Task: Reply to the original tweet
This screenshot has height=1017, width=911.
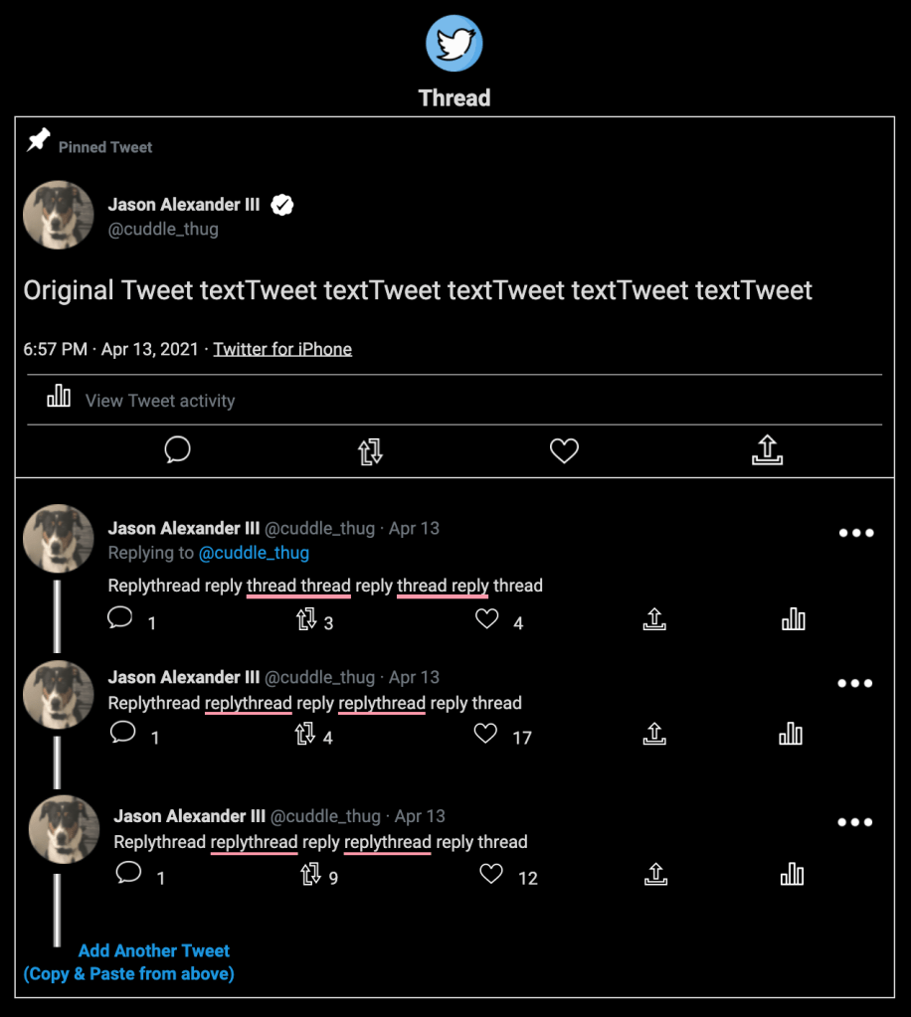Action: tap(177, 450)
